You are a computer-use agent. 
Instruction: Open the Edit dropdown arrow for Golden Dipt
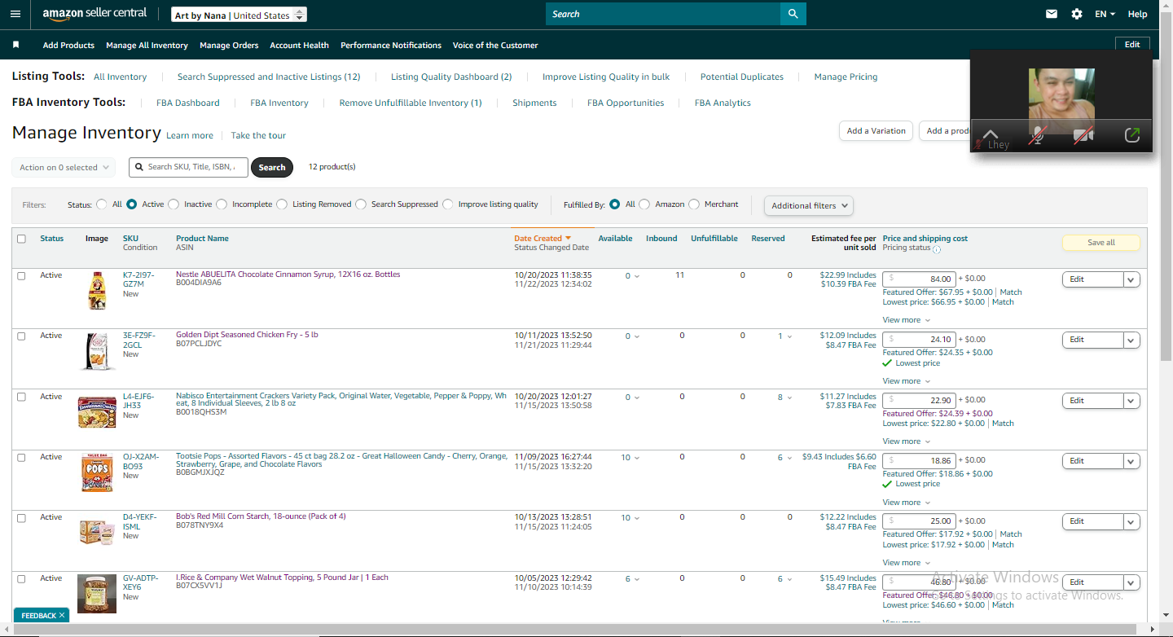click(1131, 340)
